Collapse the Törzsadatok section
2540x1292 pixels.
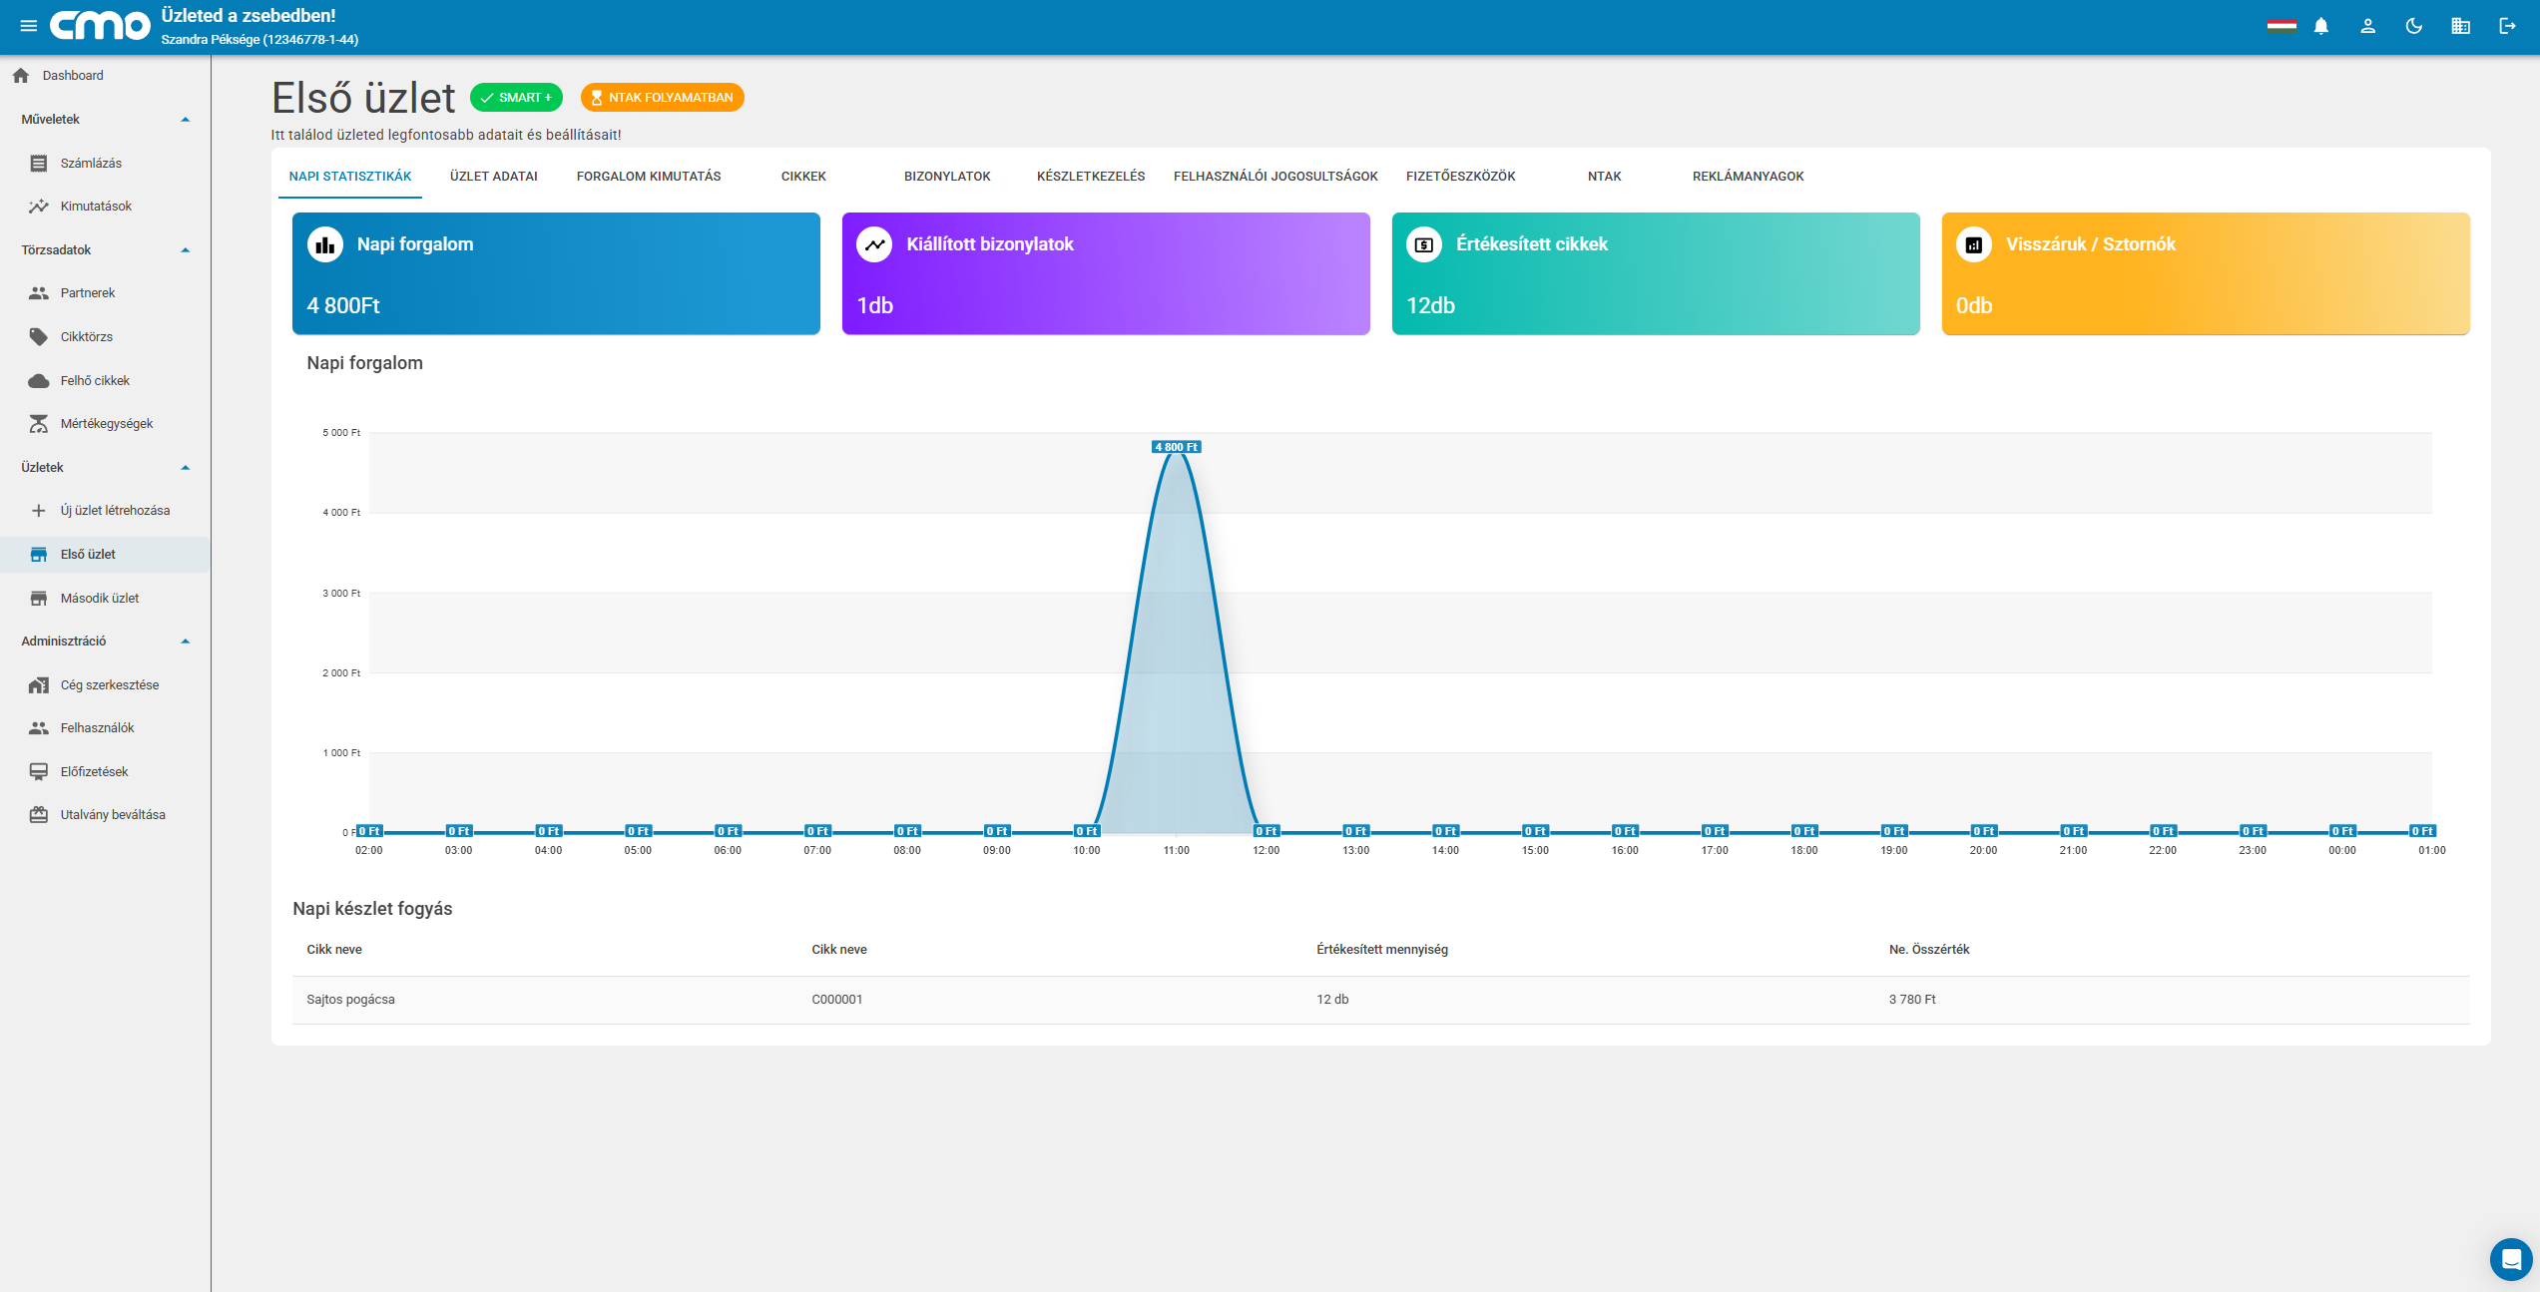point(185,250)
